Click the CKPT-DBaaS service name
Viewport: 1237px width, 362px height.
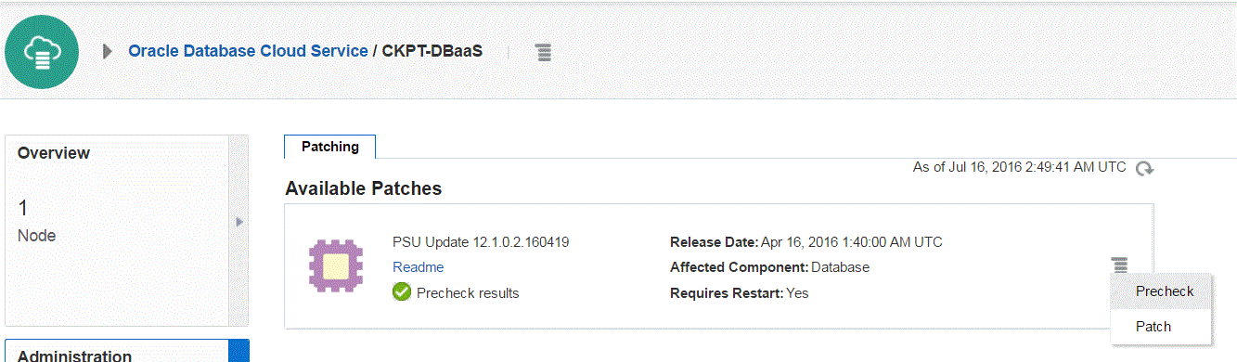(x=432, y=51)
